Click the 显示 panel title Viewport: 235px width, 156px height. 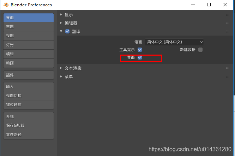tap(69, 15)
